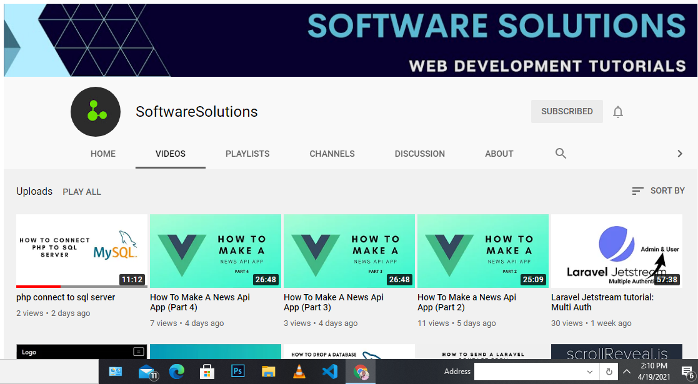Click '30 views • 1 week ago' text
Viewport: 698px width, 384px height.
pos(591,323)
